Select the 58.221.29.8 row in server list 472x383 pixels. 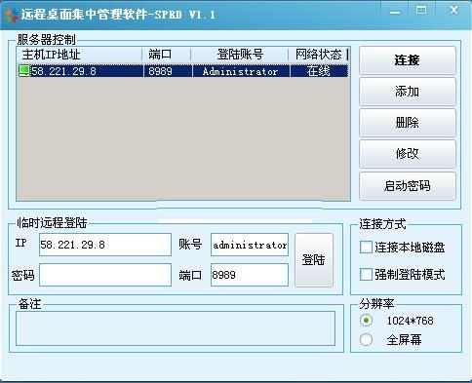pyautogui.click(x=182, y=71)
